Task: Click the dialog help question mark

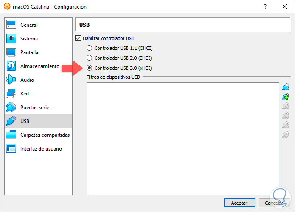Action: 265,7
